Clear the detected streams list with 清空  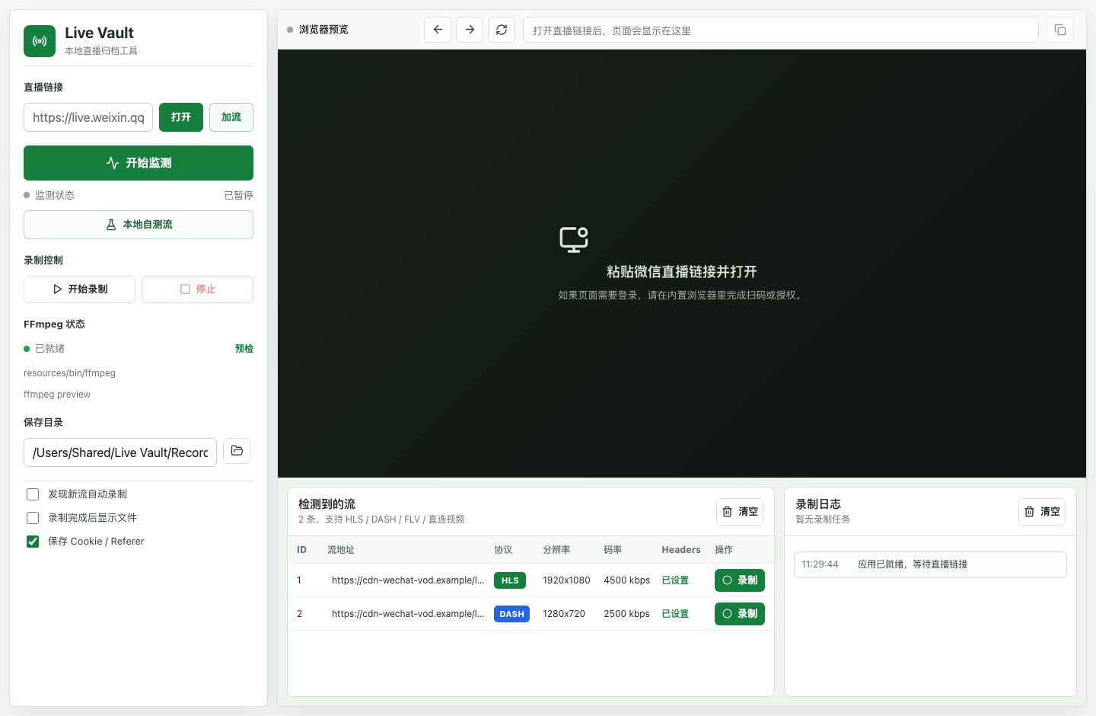(x=740, y=512)
